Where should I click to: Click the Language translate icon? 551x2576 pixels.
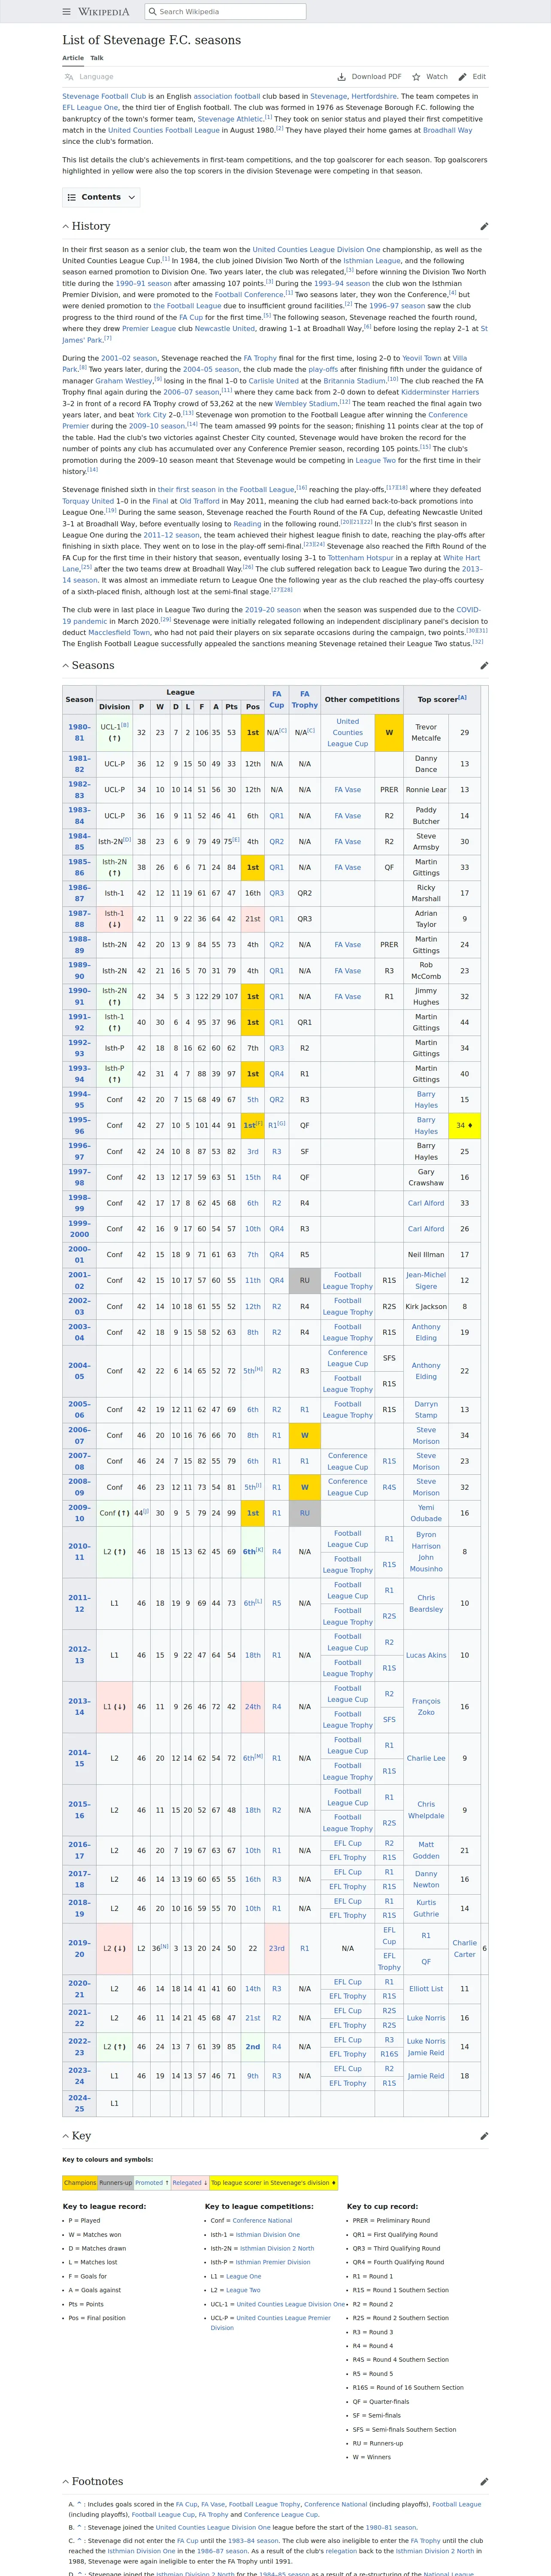69,77
